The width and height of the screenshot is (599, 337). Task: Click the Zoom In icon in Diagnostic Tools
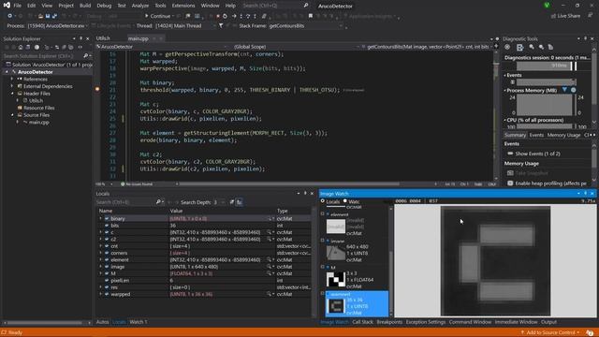[532, 47]
